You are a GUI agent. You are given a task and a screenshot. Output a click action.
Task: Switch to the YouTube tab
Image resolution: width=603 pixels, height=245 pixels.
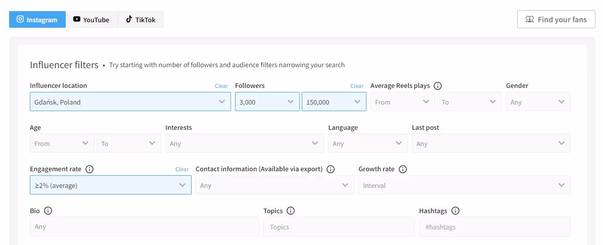(x=91, y=20)
